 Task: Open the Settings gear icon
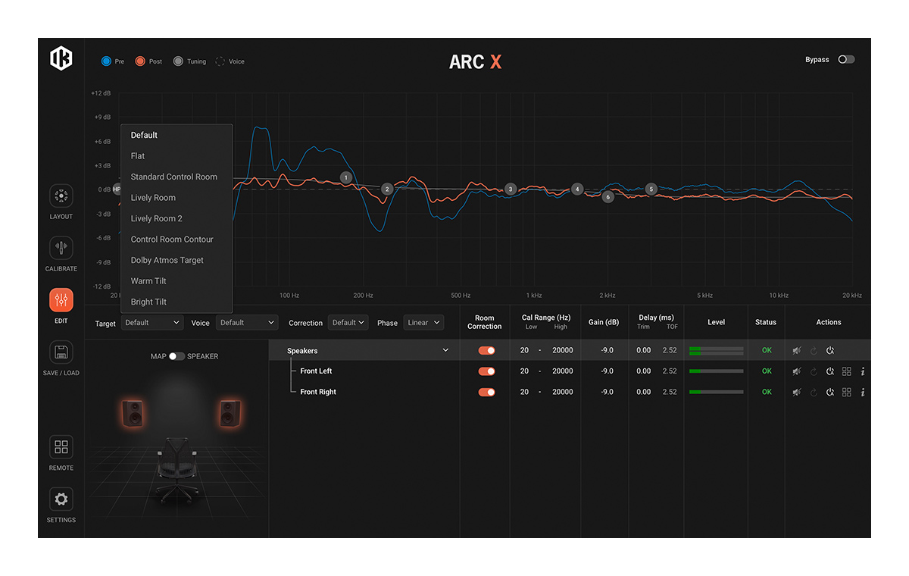pyautogui.click(x=61, y=499)
